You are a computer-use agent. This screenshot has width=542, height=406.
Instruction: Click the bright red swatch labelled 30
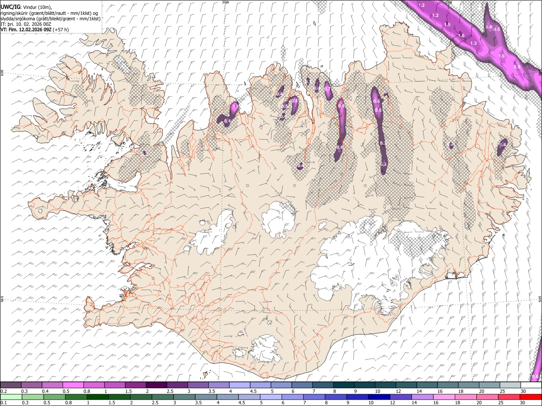coord(531,397)
